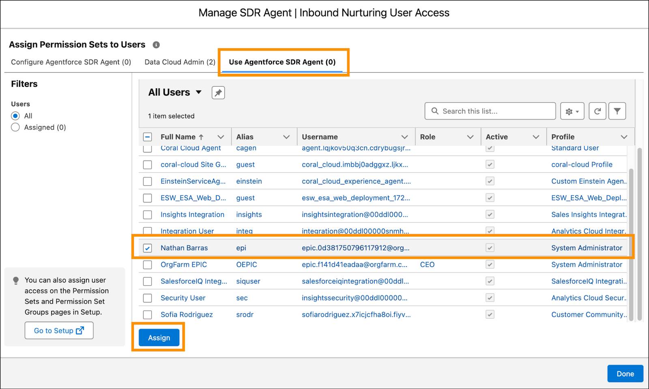Click the CEO role cell
The height and width of the screenshot is (389, 649).
pyautogui.click(x=427, y=264)
